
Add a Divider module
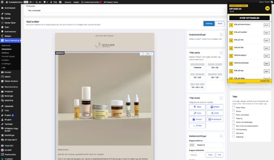(197, 126)
